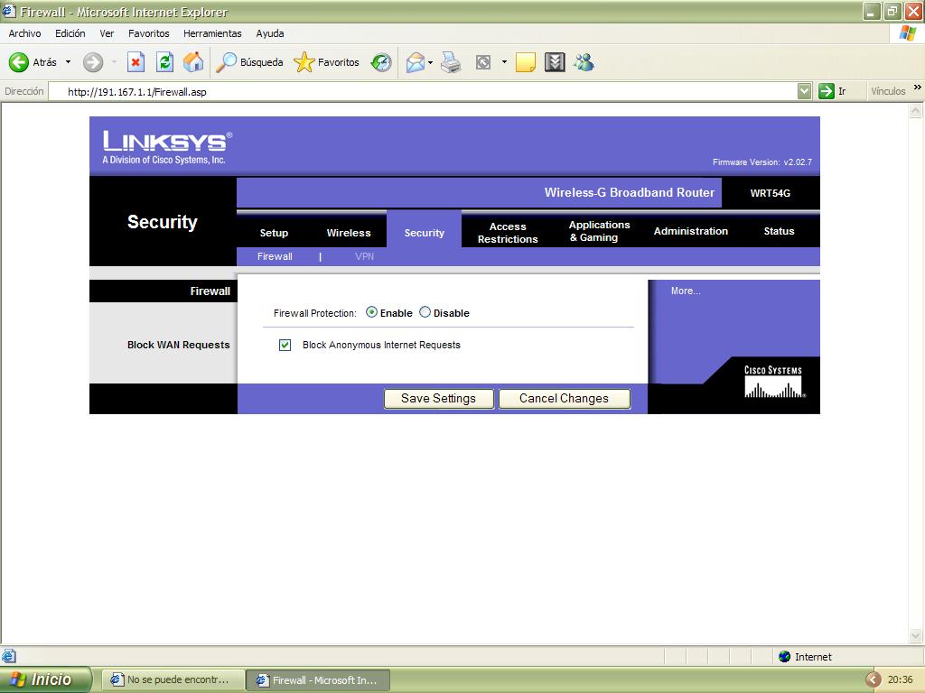Click the taskbar clock 20:36

[901, 679]
